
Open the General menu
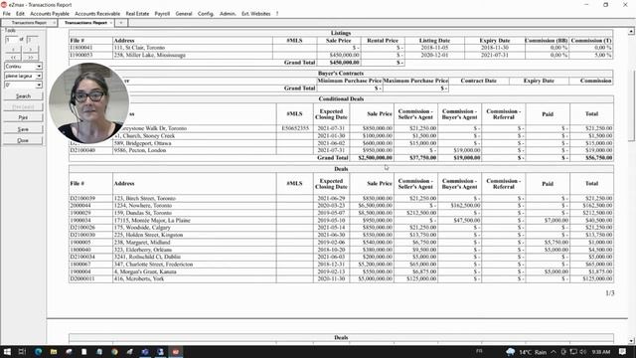pyautogui.click(x=184, y=13)
